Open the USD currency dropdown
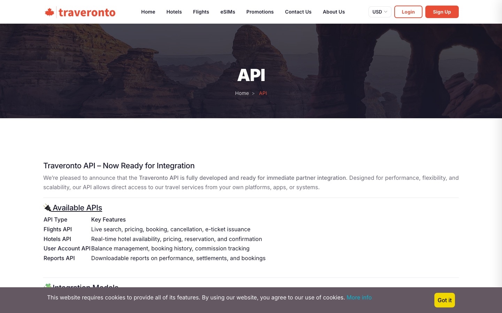The image size is (502, 313). coord(380,12)
